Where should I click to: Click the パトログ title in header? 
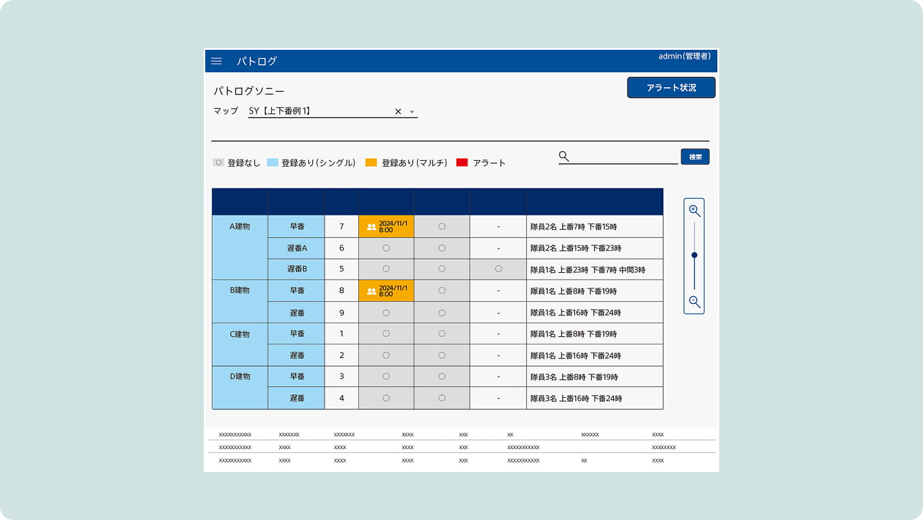coord(257,61)
